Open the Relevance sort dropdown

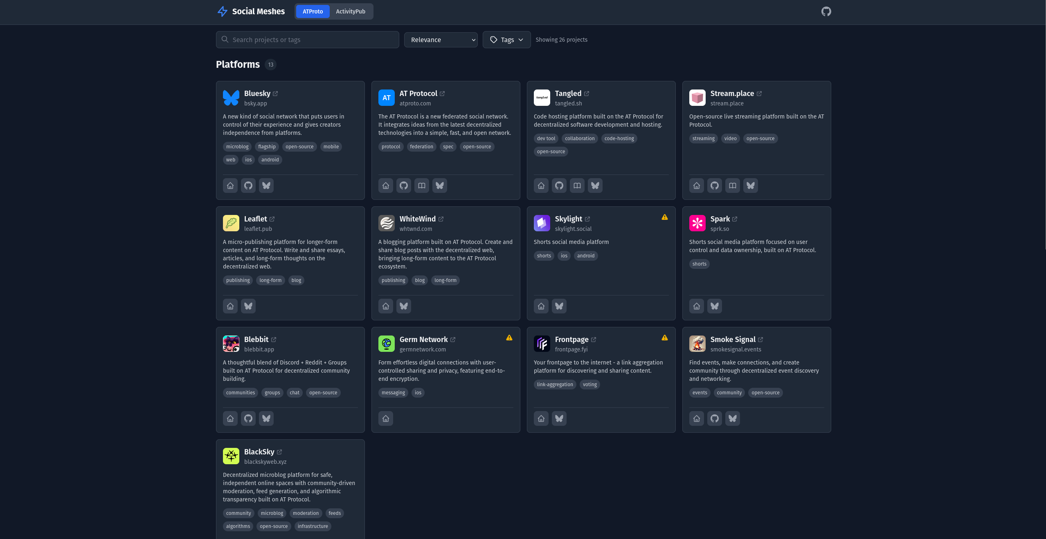click(441, 40)
